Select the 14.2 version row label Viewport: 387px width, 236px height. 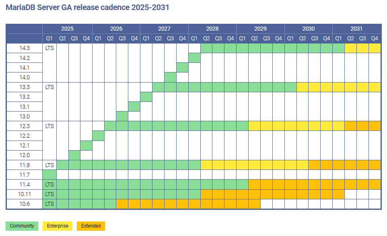25,58
